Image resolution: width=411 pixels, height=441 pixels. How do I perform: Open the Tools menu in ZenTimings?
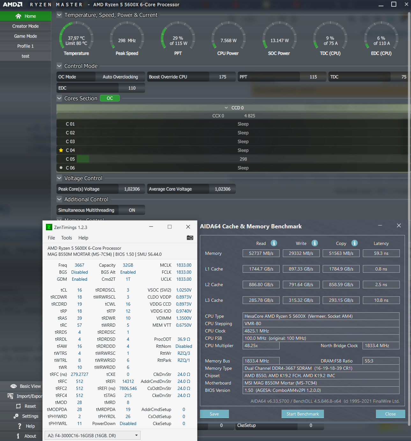click(x=66, y=238)
